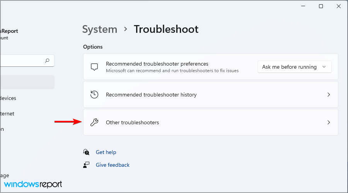348x193 pixels.
Task: Go back to System in the breadcrumb
Action: 100,29
